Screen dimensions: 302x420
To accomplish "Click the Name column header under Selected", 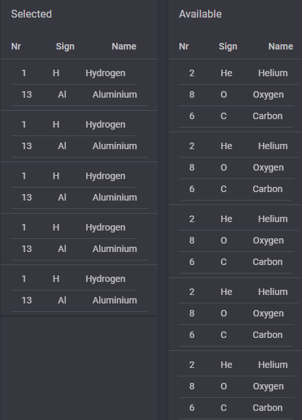I will click(x=124, y=46).
